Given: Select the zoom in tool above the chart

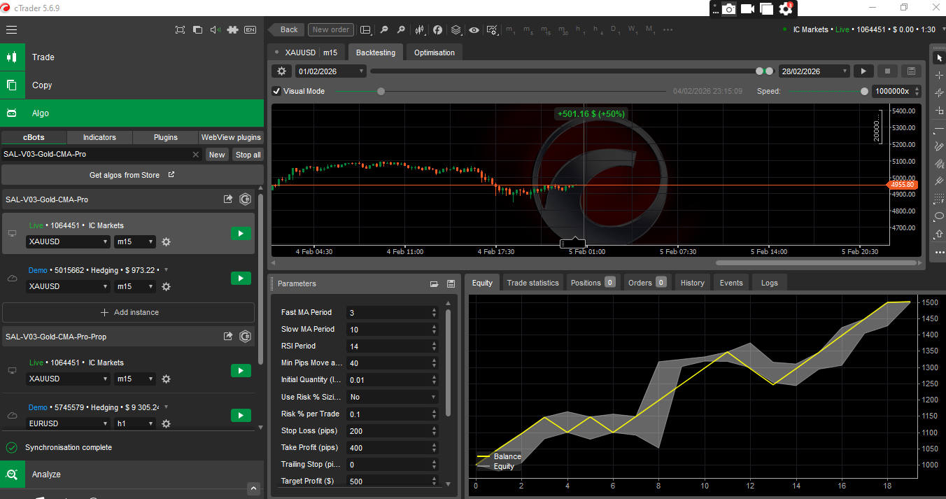Looking at the screenshot, I should point(401,29).
